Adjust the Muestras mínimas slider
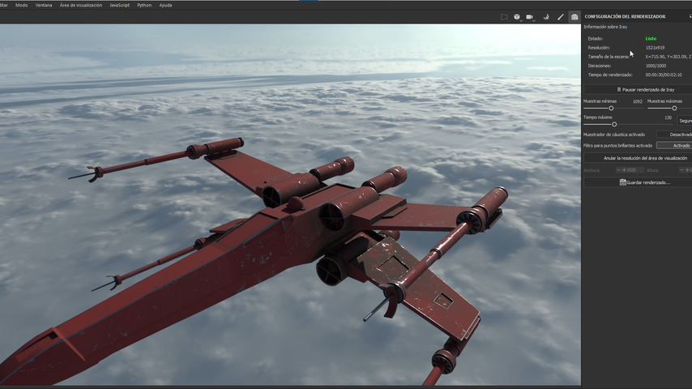This screenshot has height=389, width=692. point(611,108)
